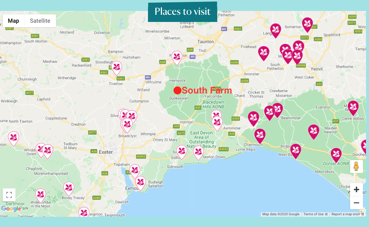Screen dimensions: 369x227
Task: Select the marker near Seaton Down
Action: (198, 153)
